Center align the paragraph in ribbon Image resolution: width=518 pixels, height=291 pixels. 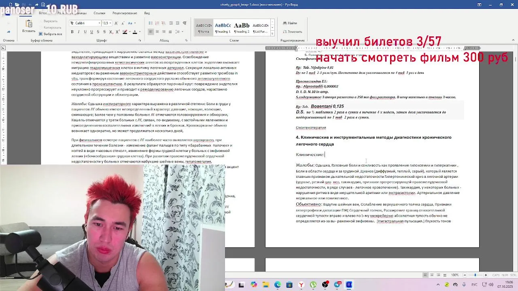click(x=157, y=32)
